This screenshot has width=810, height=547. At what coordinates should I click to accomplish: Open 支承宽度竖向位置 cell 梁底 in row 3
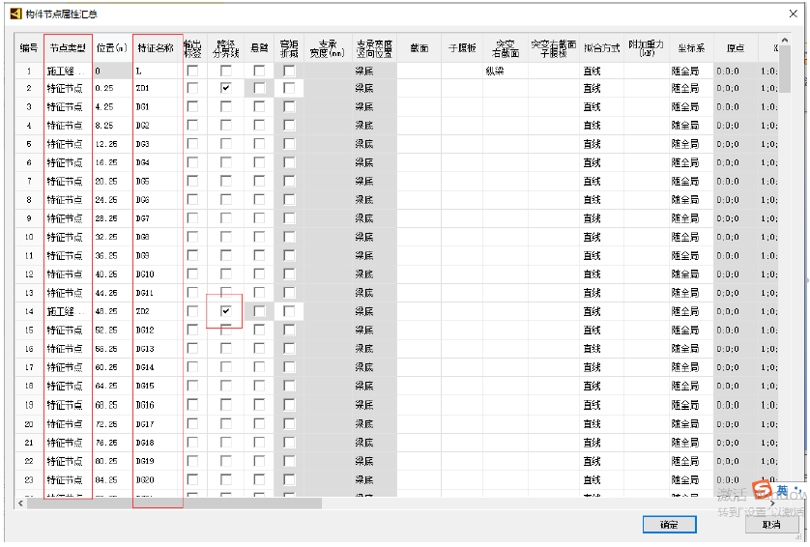(374, 107)
